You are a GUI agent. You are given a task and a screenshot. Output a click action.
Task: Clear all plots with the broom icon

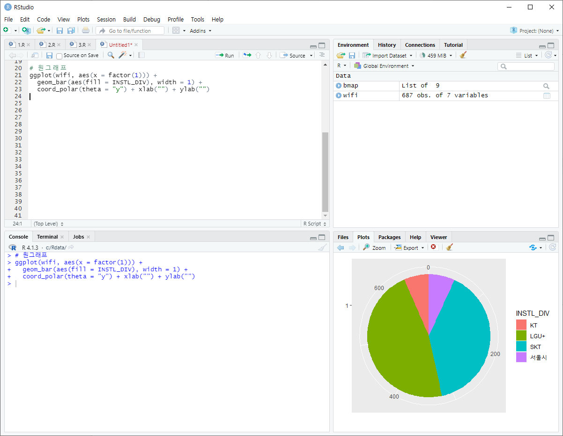tap(449, 247)
